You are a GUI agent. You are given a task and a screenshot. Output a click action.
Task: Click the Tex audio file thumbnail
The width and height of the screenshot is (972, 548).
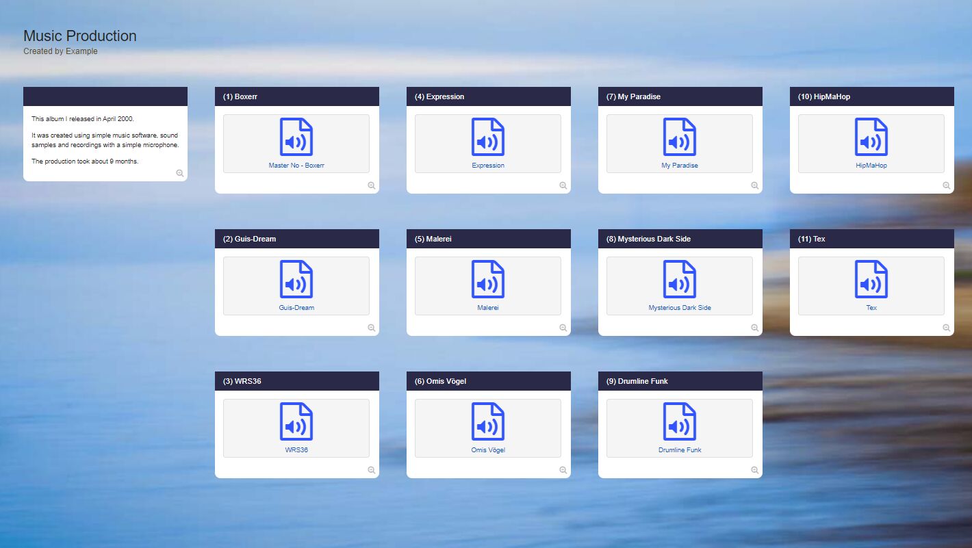[871, 279]
